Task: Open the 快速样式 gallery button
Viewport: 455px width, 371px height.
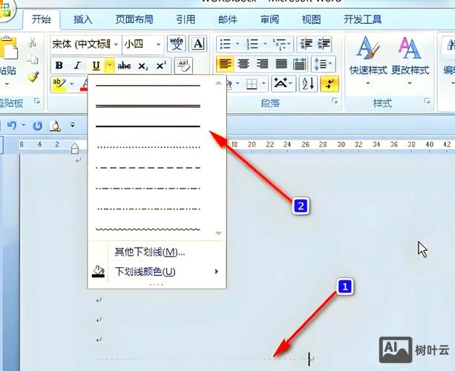Action: [x=368, y=62]
